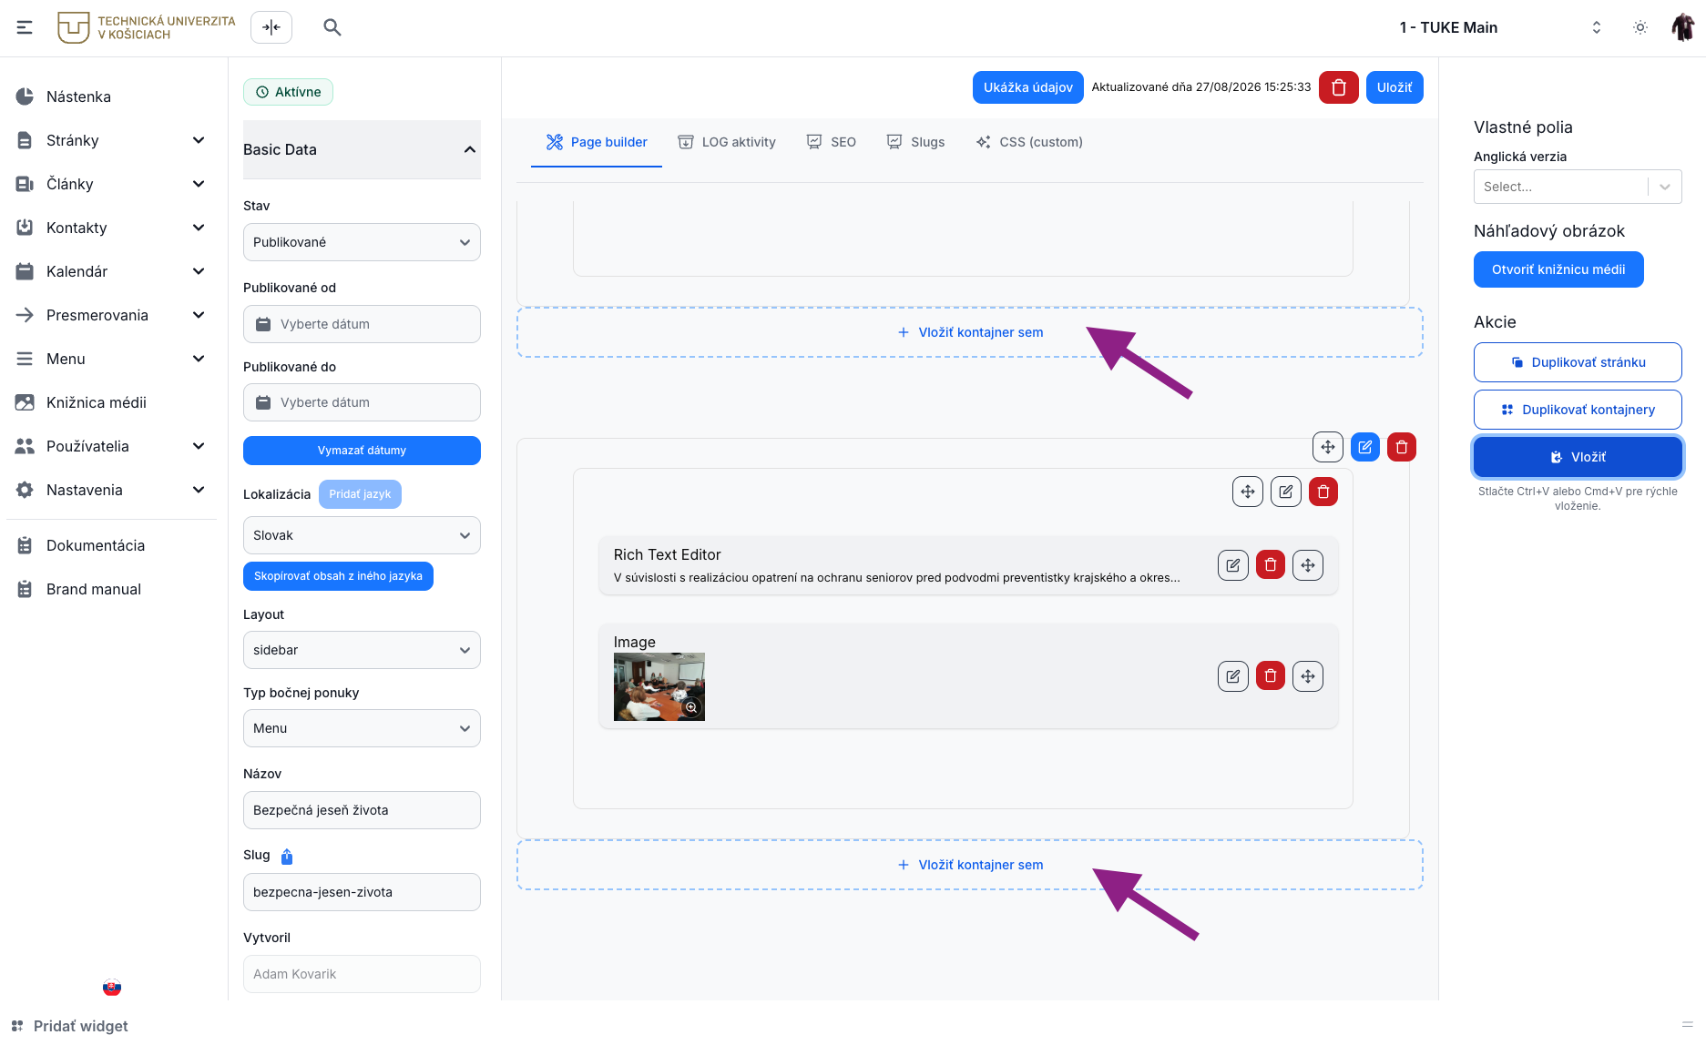Viewport: 1706px width, 1045px height.
Task: Toggle the light/dark theme sun icon
Action: click(1640, 27)
